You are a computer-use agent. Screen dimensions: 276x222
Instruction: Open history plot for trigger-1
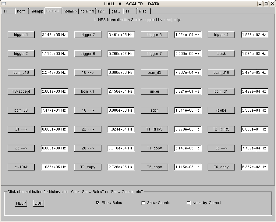pyautogui.click(x=21, y=35)
